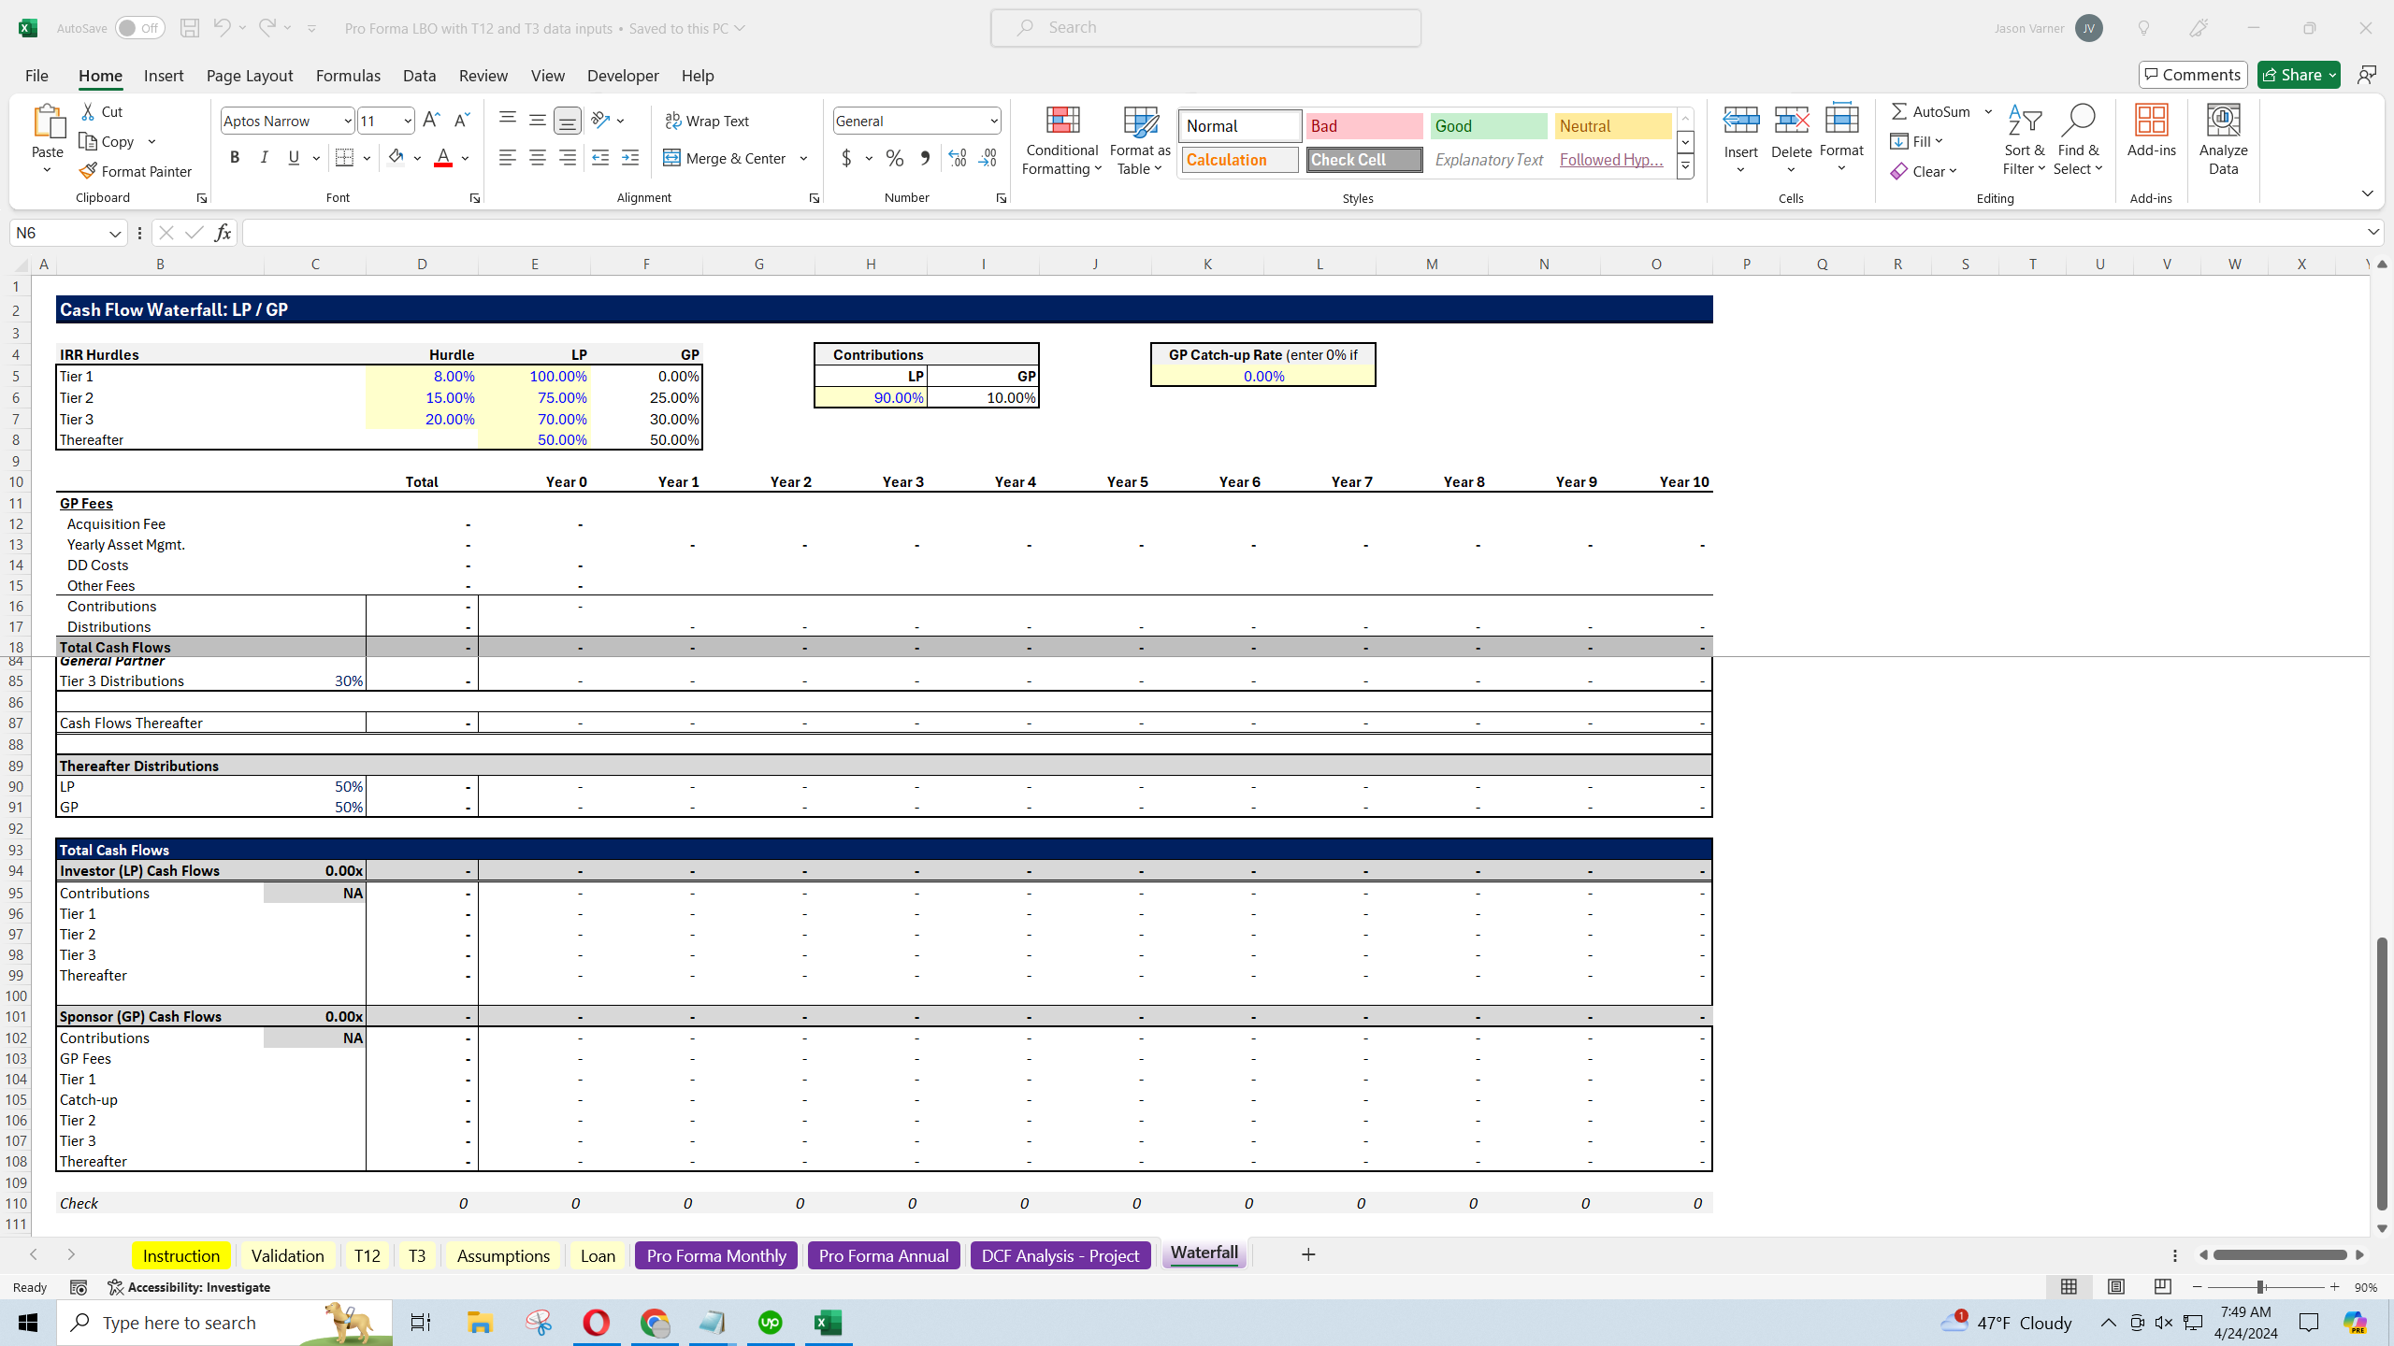This screenshot has width=2394, height=1346.
Task: Click the Insert Function fx icon
Action: [x=223, y=233]
